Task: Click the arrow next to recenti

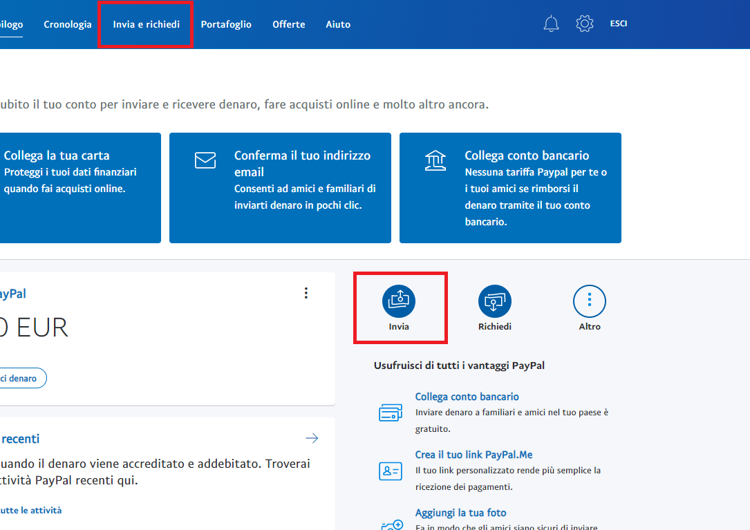Action: point(312,438)
